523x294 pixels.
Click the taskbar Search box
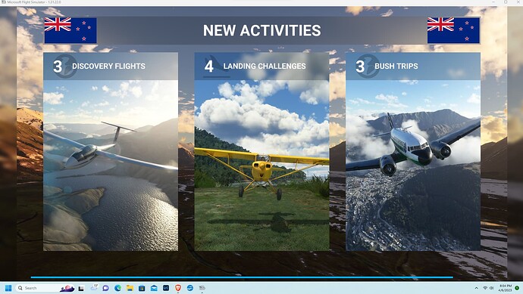tap(45, 288)
